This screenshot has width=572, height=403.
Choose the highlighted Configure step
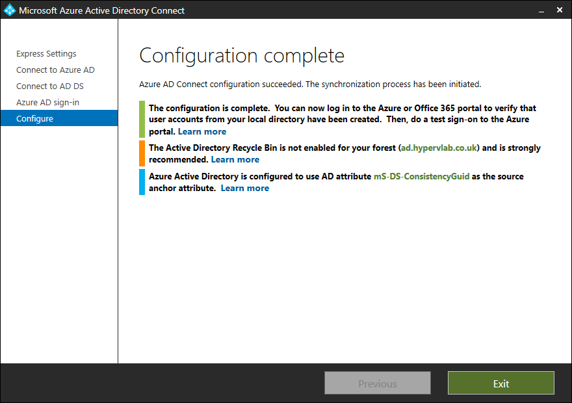[59, 118]
